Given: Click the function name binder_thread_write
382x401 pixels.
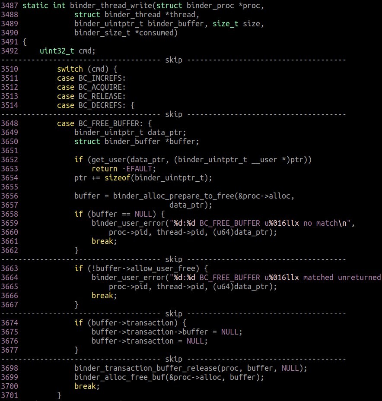Looking at the screenshot, I should tap(111, 6).
